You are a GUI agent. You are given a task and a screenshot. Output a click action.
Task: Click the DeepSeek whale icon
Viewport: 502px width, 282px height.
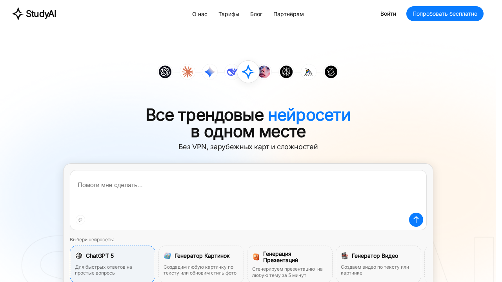tap(231, 72)
